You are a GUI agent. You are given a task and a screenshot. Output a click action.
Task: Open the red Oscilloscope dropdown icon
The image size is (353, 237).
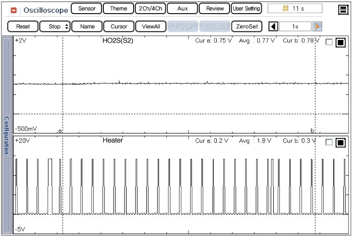[14, 10]
